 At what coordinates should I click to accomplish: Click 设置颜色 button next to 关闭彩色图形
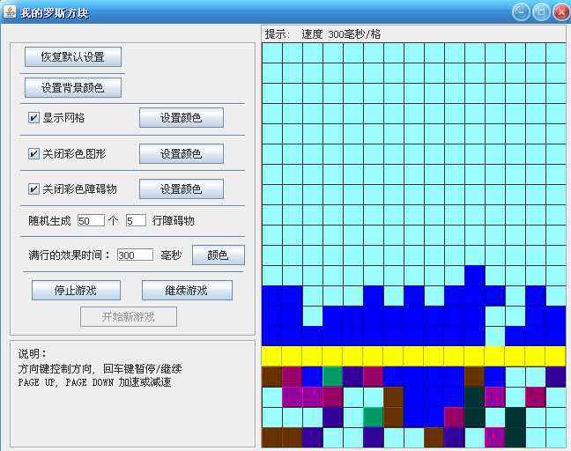182,153
